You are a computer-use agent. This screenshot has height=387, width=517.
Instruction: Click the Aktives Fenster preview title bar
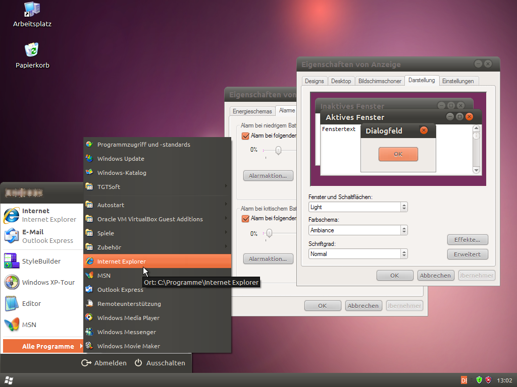tap(401, 117)
